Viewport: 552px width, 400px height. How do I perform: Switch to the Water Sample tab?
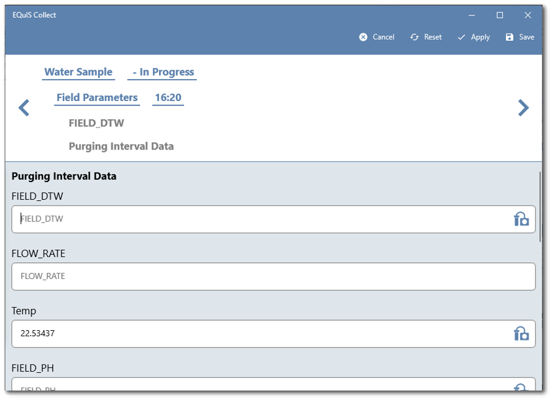[78, 71]
